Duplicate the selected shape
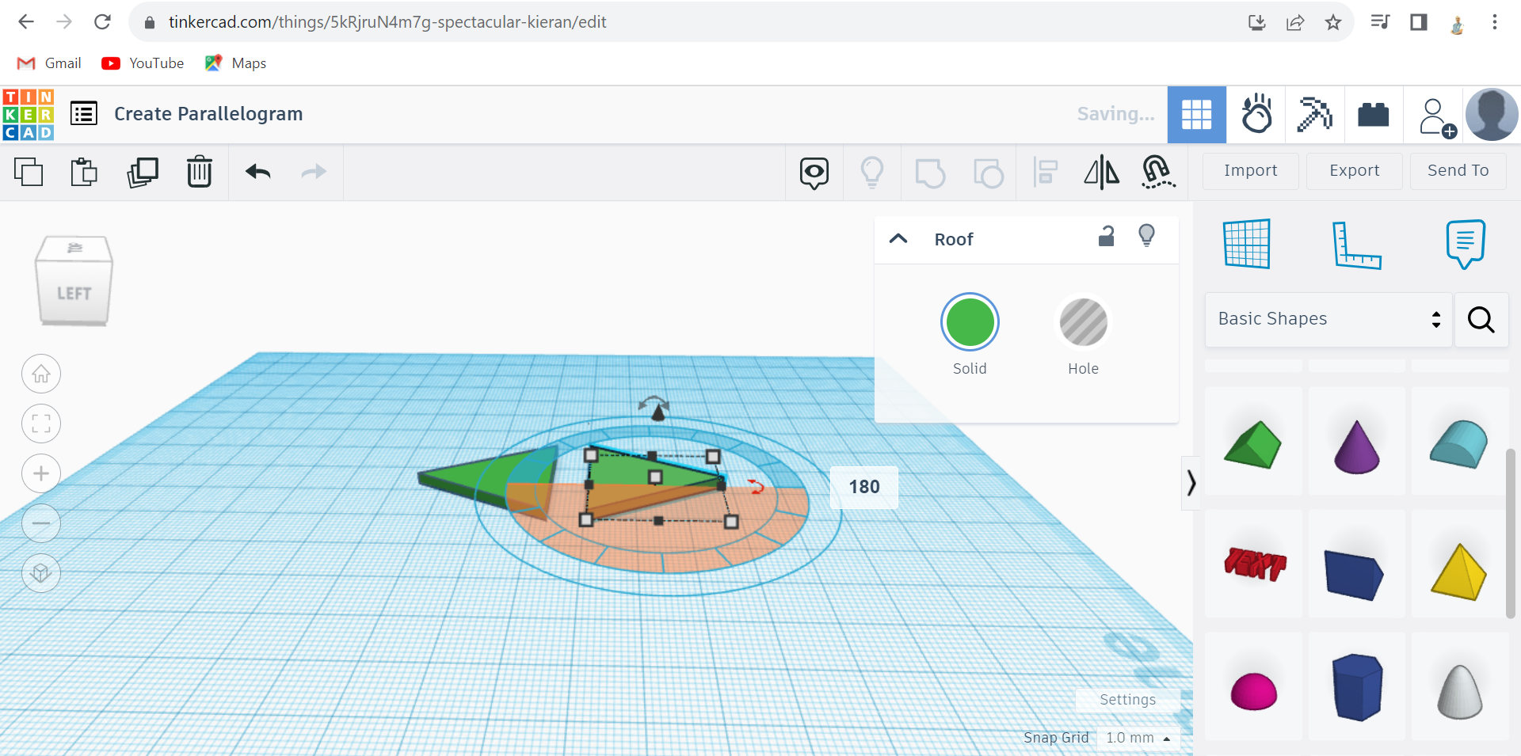This screenshot has width=1521, height=756. [x=143, y=172]
